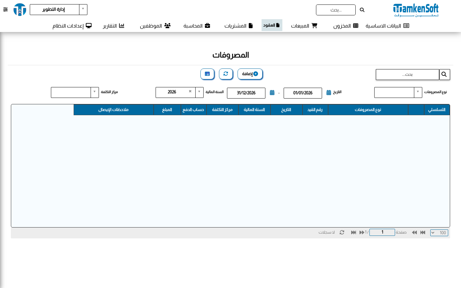The image size is (461, 288).
Task: Sort by حساب الدفع column header
Action: pyautogui.click(x=193, y=110)
